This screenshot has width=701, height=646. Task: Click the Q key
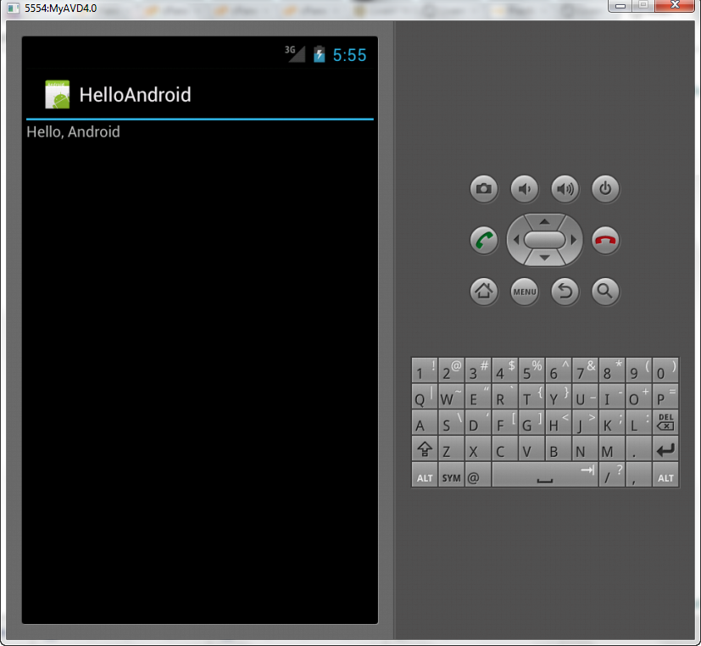[x=425, y=396]
